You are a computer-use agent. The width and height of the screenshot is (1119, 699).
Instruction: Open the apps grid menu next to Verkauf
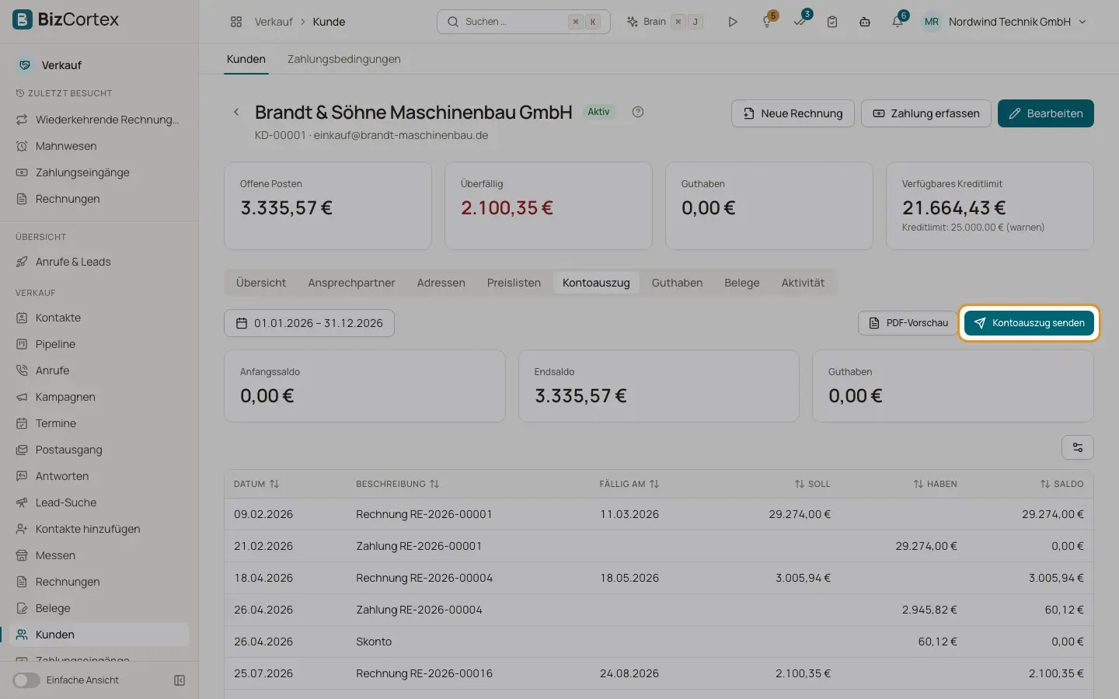[x=236, y=22]
